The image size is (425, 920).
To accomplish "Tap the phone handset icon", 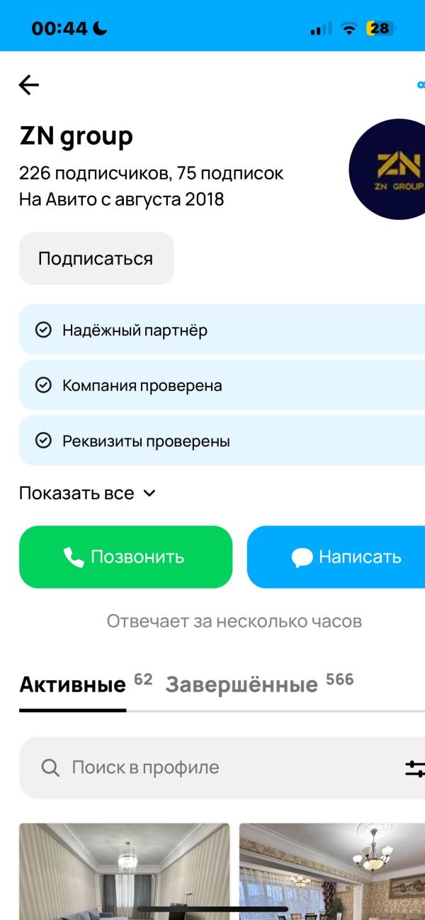I will pos(73,558).
